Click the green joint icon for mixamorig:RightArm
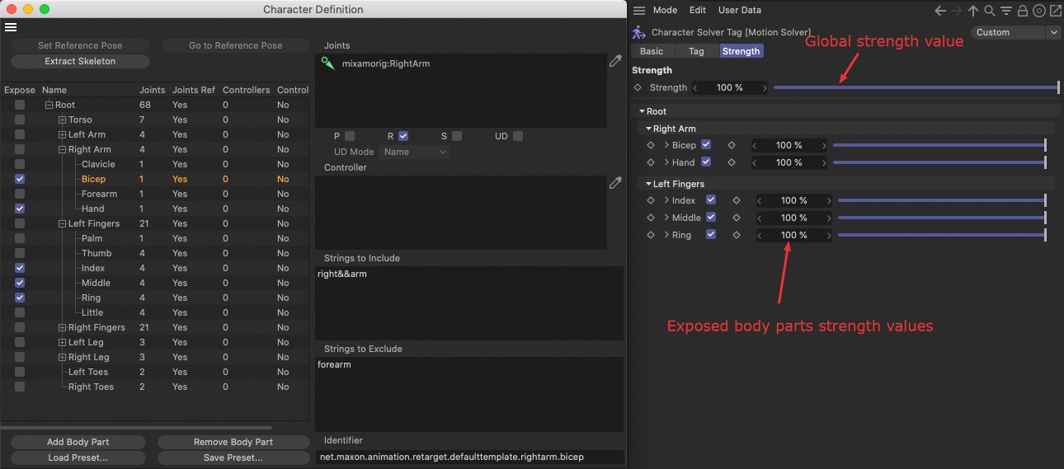 point(328,63)
